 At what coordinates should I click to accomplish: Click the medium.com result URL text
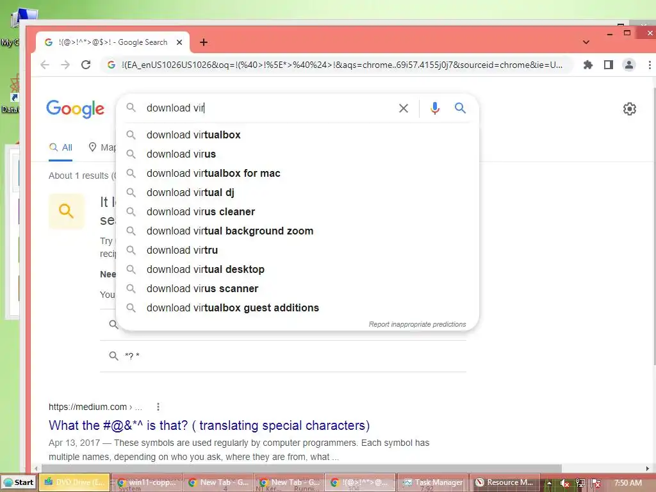[95, 407]
